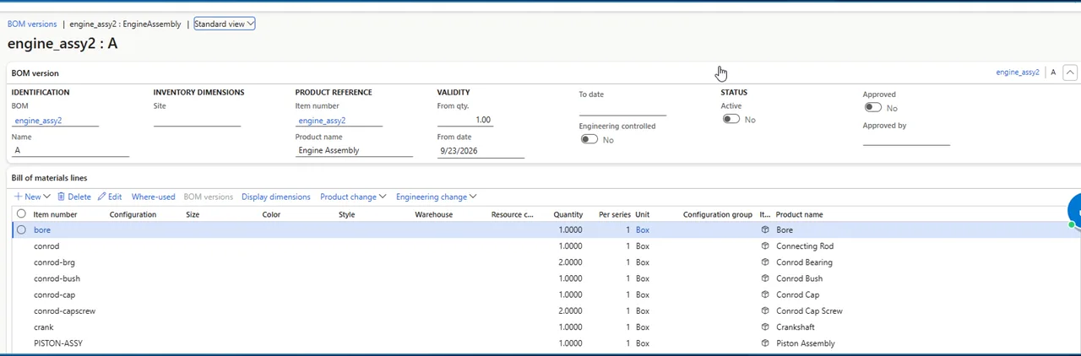
Task: Toggle the Approved switch
Action: pyautogui.click(x=872, y=107)
